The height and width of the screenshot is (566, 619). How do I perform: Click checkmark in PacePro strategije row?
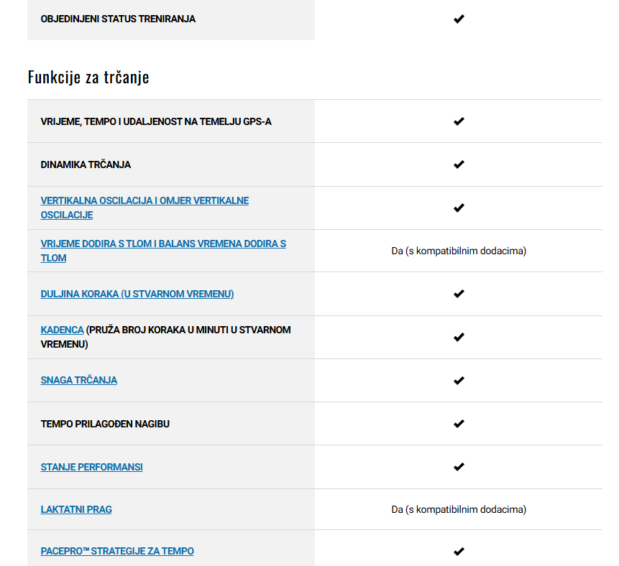point(459,552)
